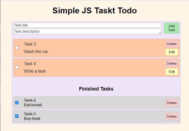Edit Task 3 entry
This screenshot has height=131, width=189.
(x=172, y=52)
